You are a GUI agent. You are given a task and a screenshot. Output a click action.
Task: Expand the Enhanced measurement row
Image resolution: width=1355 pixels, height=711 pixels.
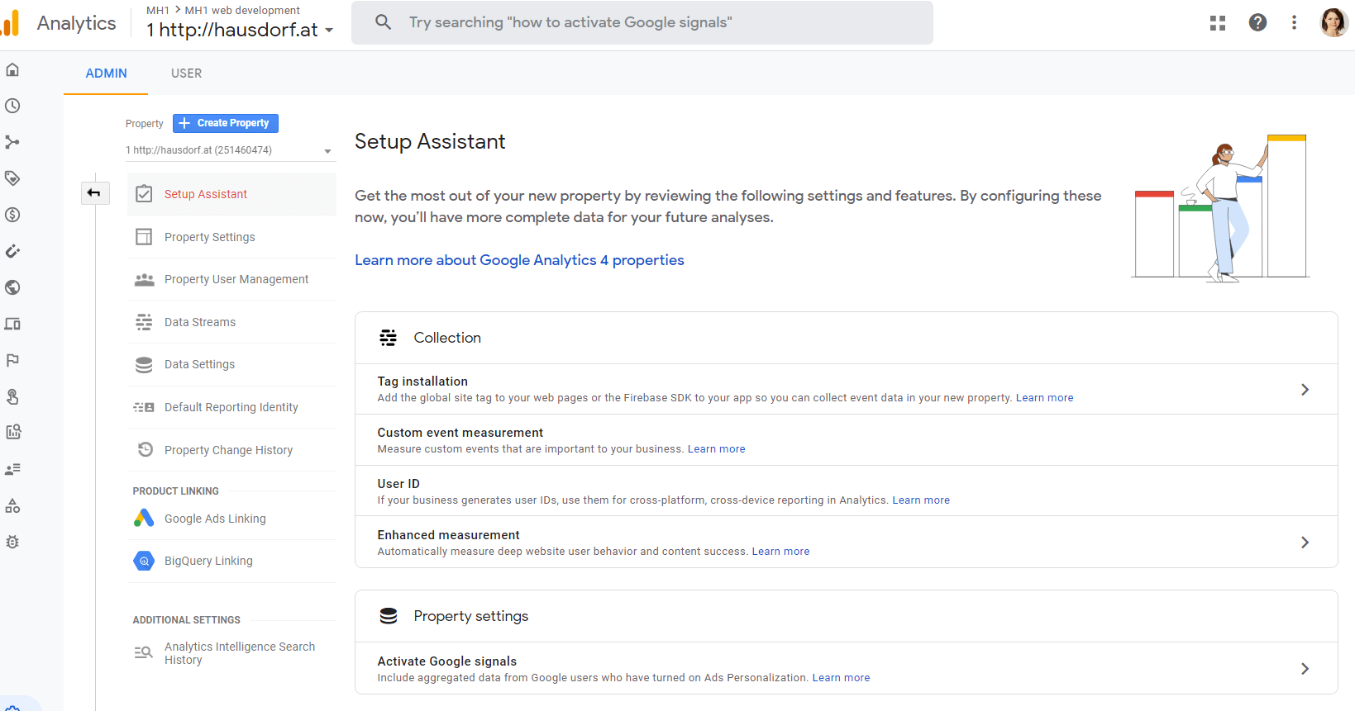[1304, 543]
